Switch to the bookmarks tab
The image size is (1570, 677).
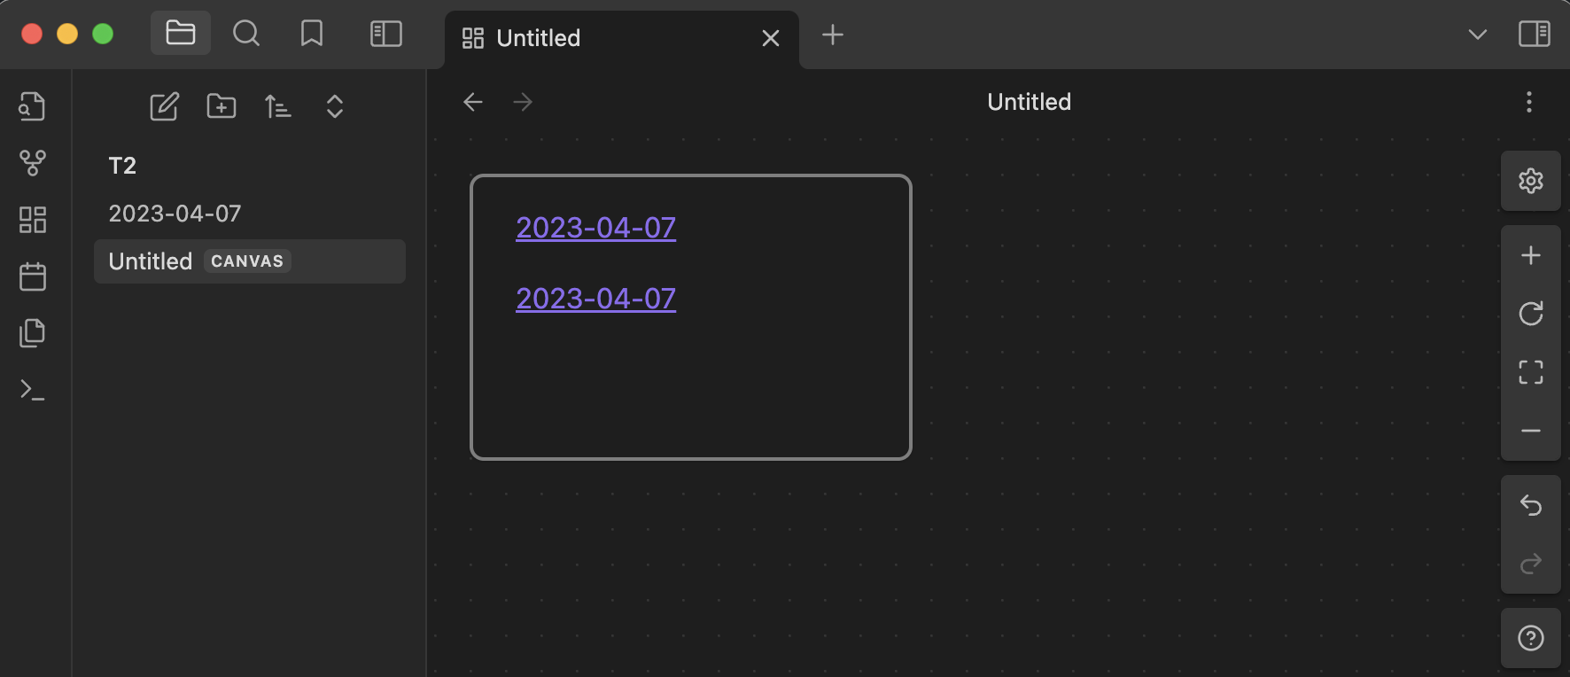pyautogui.click(x=312, y=34)
